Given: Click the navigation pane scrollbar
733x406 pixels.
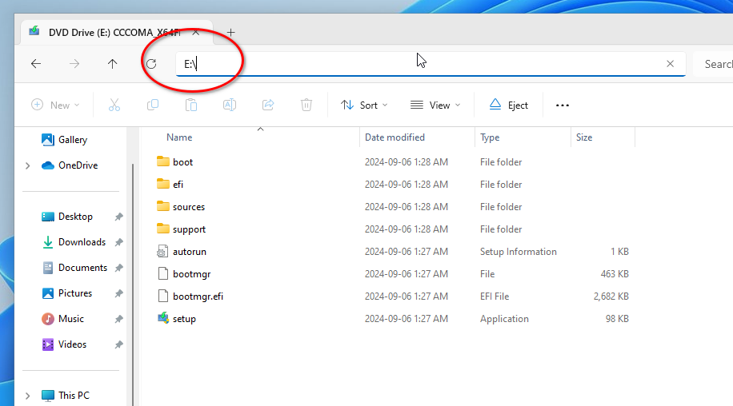Looking at the screenshot, I should 133,285.
